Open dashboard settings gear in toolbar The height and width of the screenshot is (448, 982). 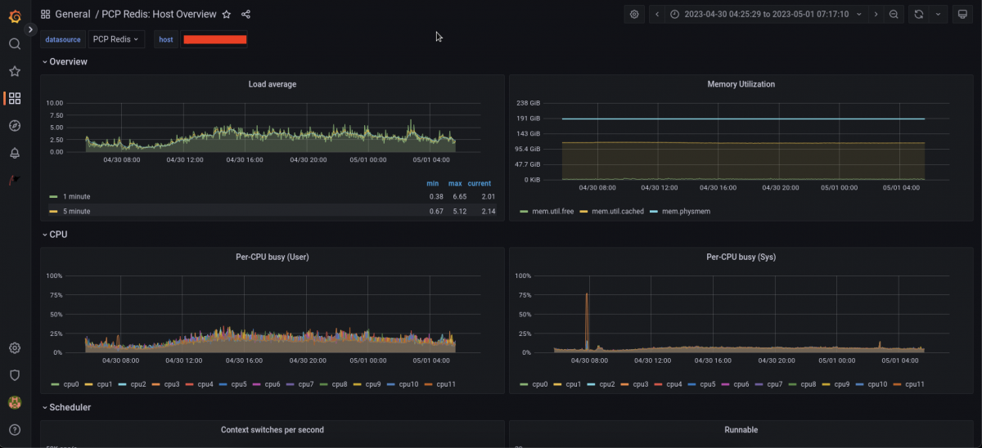pos(634,15)
